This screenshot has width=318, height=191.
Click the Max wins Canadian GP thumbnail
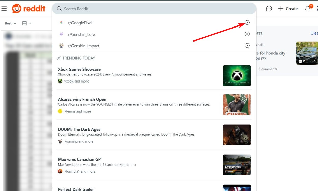click(237, 165)
